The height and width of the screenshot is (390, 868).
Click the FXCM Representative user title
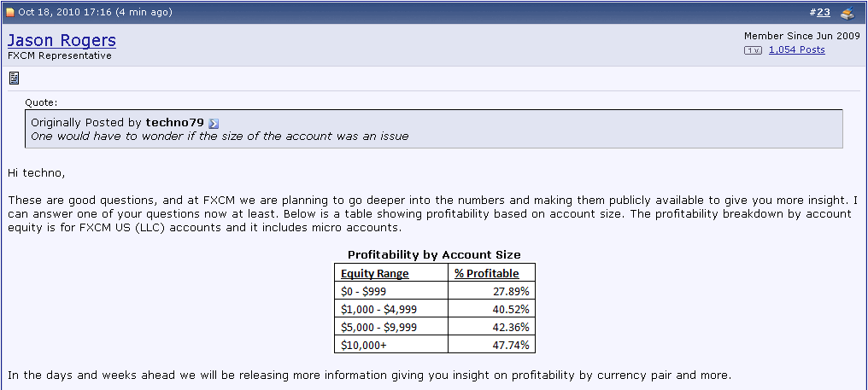(x=60, y=55)
